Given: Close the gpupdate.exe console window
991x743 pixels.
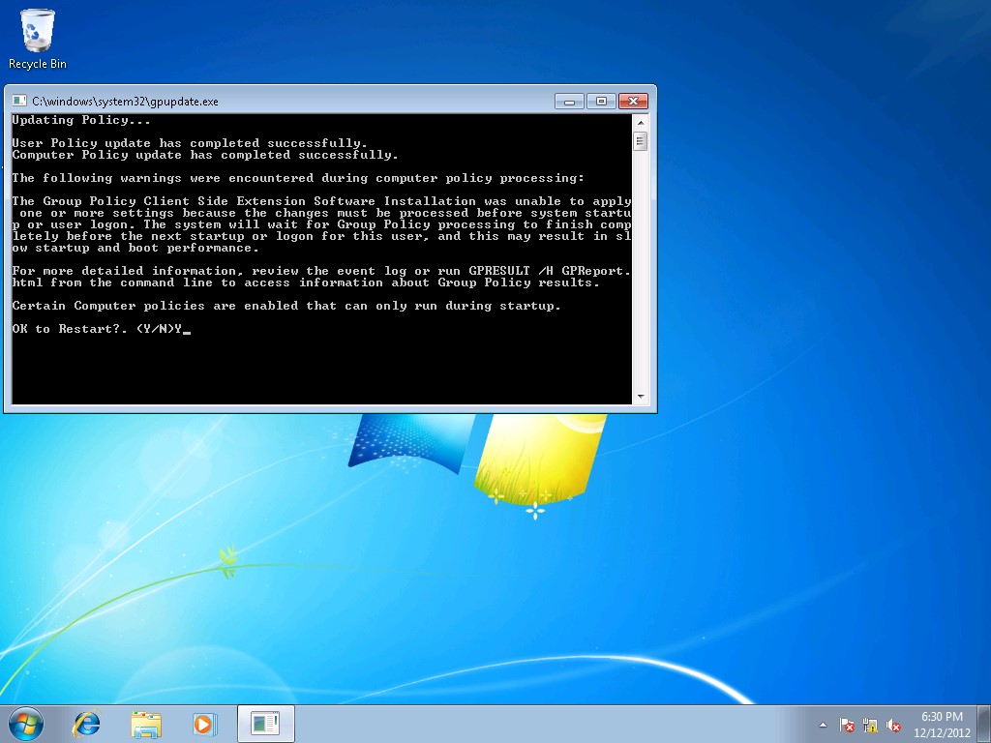Looking at the screenshot, I should click(x=633, y=101).
